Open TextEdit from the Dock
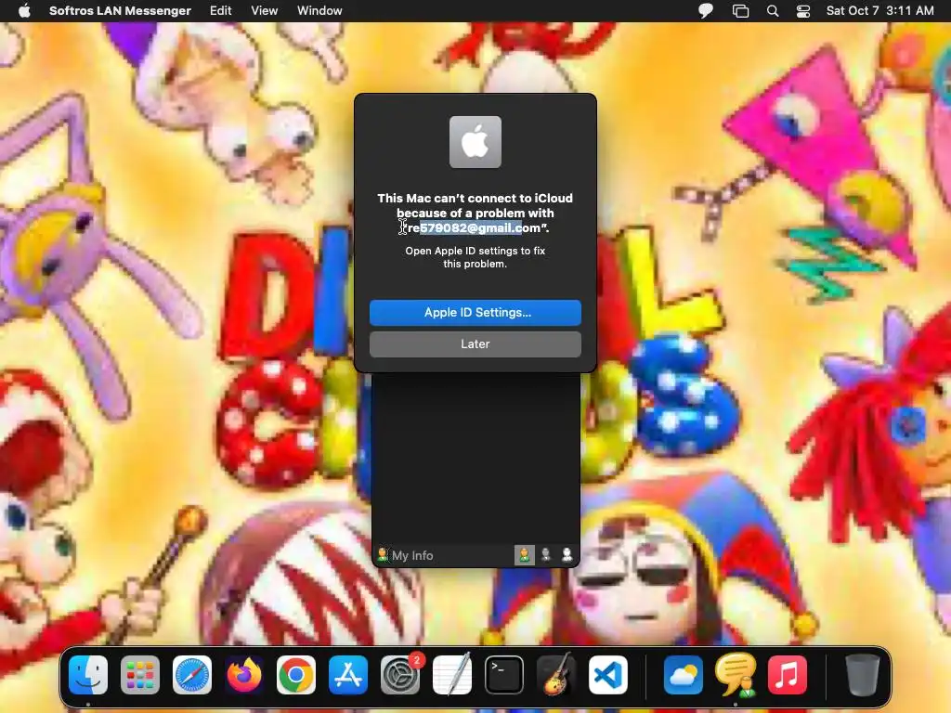Viewport: 951px width, 713px height. pyautogui.click(x=452, y=674)
